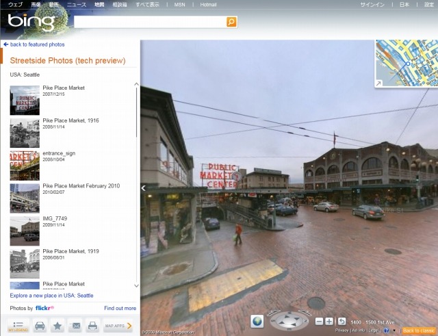438x336 pixels.
Task: Expand the minimap using corner arrow
Action: tap(378, 83)
